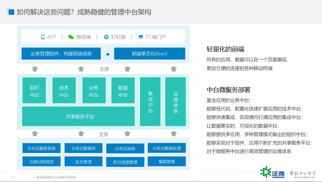Click the 轻量化的前端 heading text
The image size is (322, 182).
[x=225, y=49]
